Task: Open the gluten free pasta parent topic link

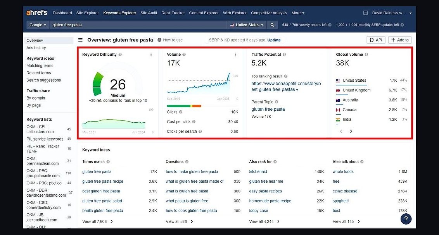Action: point(268,109)
